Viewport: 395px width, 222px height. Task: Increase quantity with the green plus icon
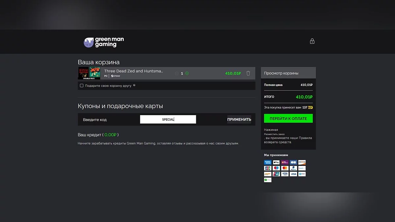[x=187, y=73]
